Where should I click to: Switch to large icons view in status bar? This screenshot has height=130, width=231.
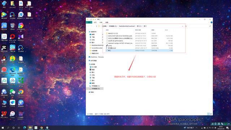tap(211, 114)
